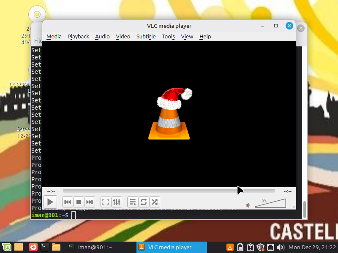338x253 pixels.
Task: Skip to next media track
Action: tap(90, 202)
